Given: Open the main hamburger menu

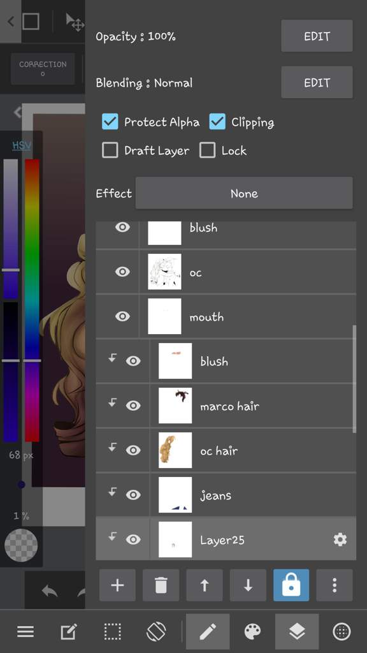Looking at the screenshot, I should (25, 632).
